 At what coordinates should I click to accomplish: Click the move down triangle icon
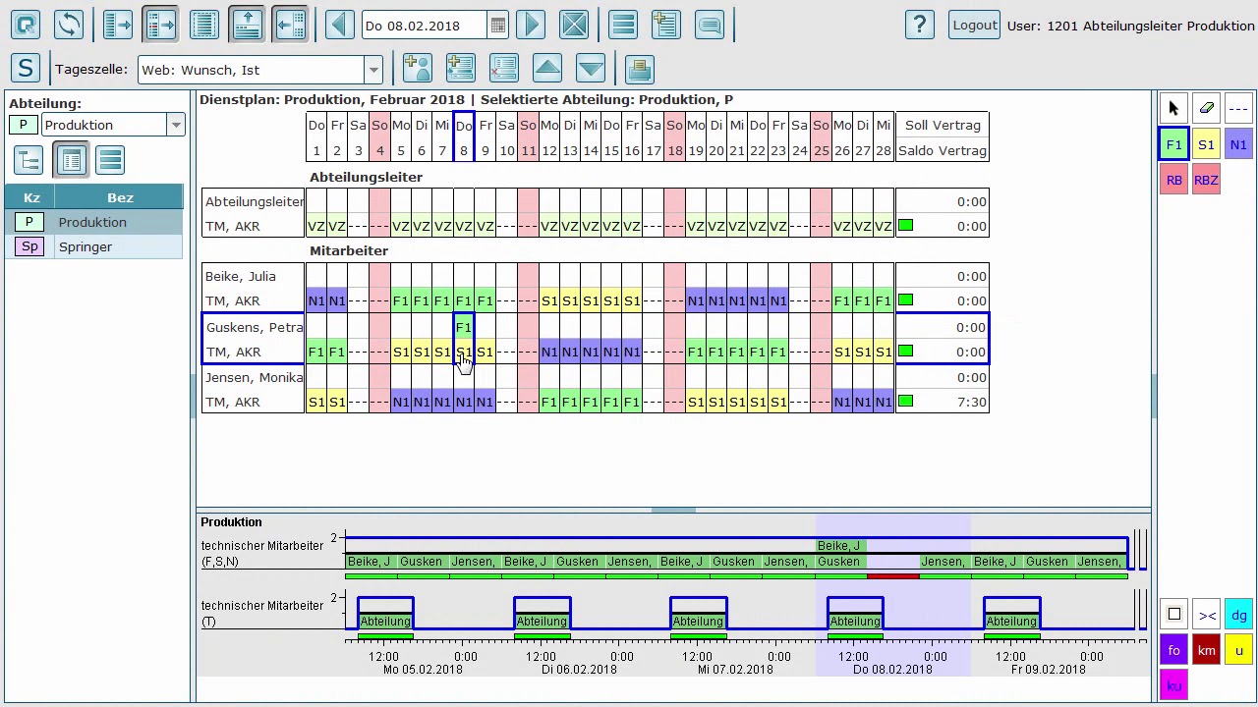pos(591,68)
